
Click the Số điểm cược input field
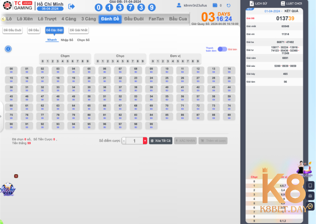coord(134,141)
